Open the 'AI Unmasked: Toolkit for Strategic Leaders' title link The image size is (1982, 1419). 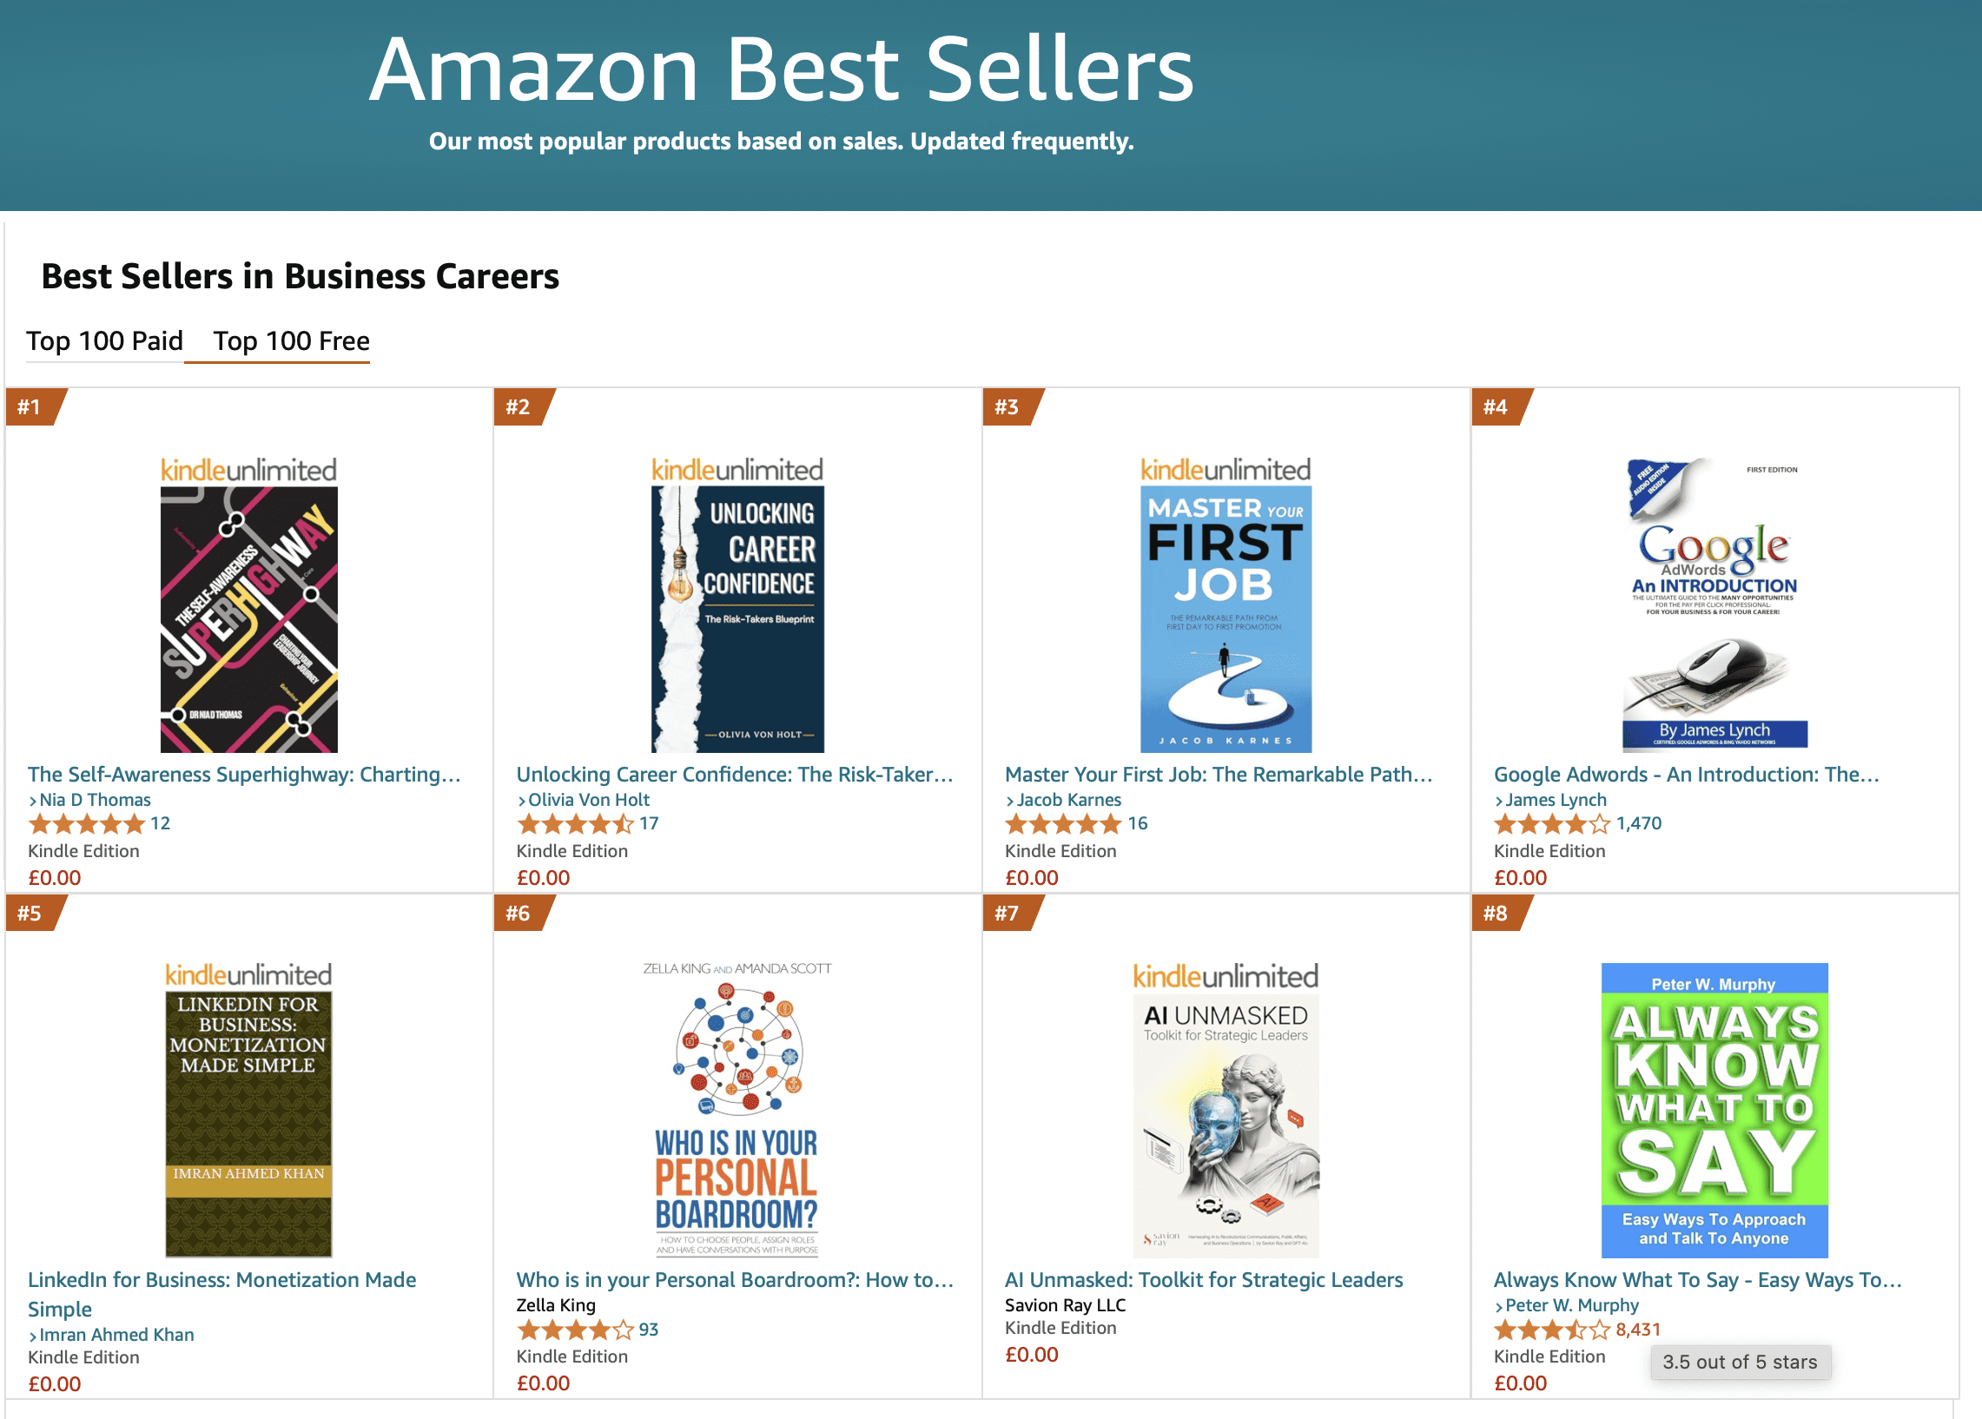click(1204, 1279)
